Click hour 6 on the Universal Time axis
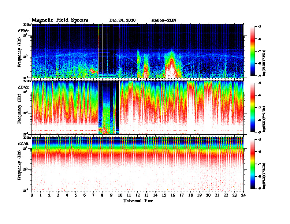The width and height of the screenshot is (290, 224). (85, 195)
